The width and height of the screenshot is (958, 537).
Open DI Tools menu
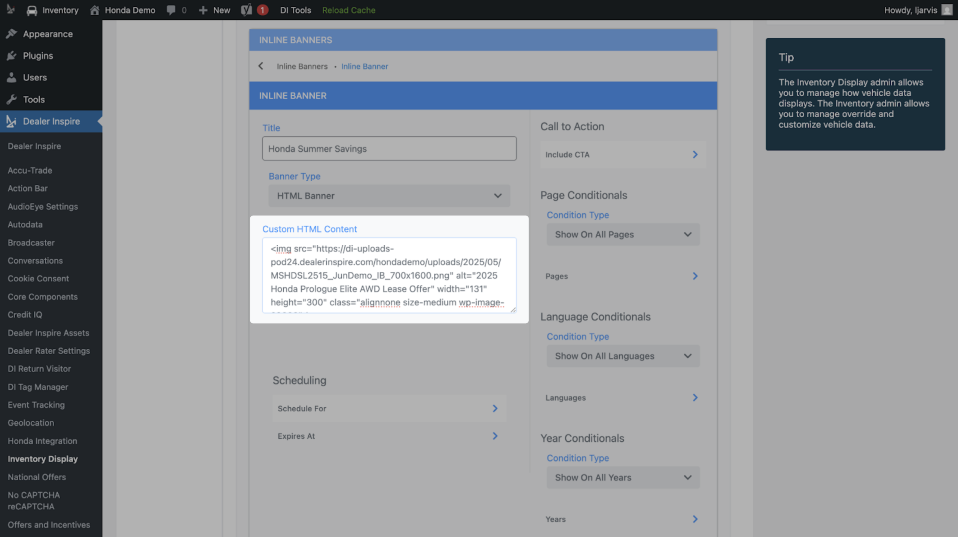coord(295,10)
